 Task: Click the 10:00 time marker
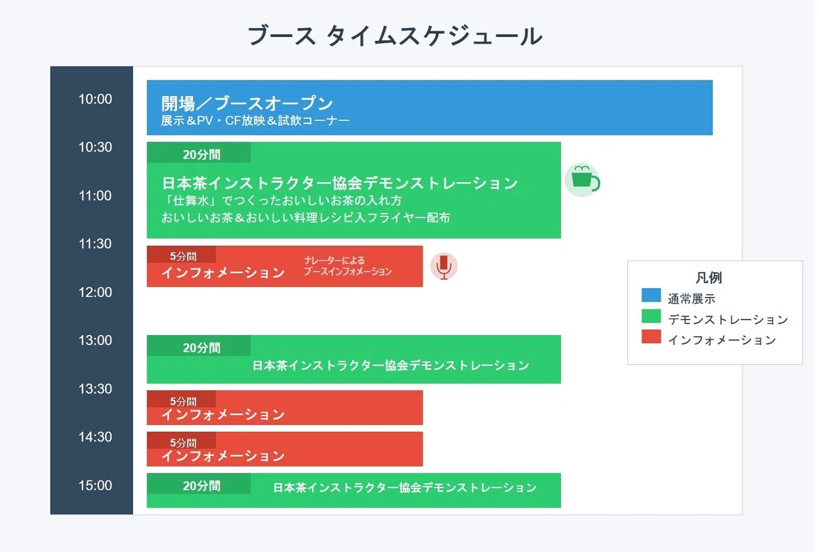95,99
